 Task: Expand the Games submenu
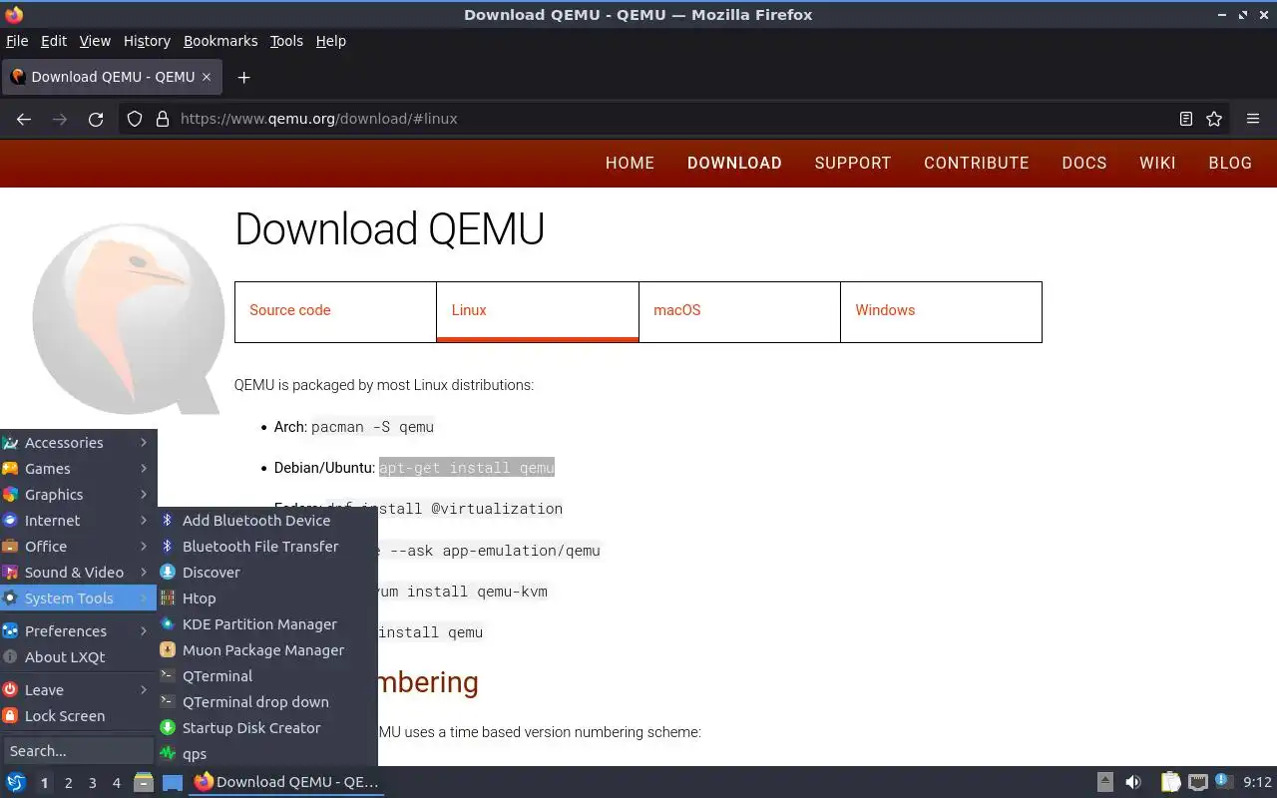click(78, 469)
